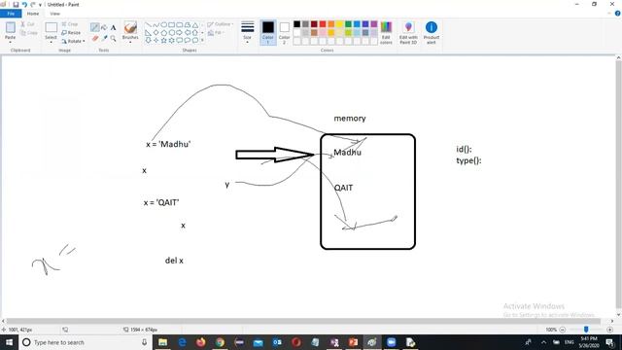Image resolution: width=622 pixels, height=350 pixels.
Task: Choose the yellow color swatch
Action: (x=339, y=24)
